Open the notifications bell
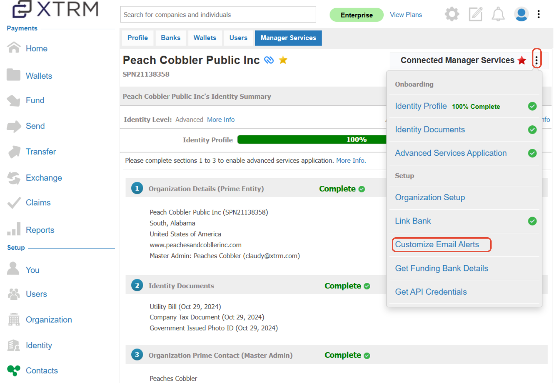 coord(498,15)
